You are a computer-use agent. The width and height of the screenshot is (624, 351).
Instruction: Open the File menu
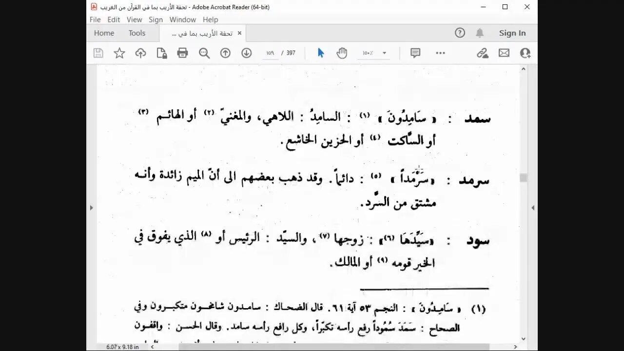coord(95,19)
